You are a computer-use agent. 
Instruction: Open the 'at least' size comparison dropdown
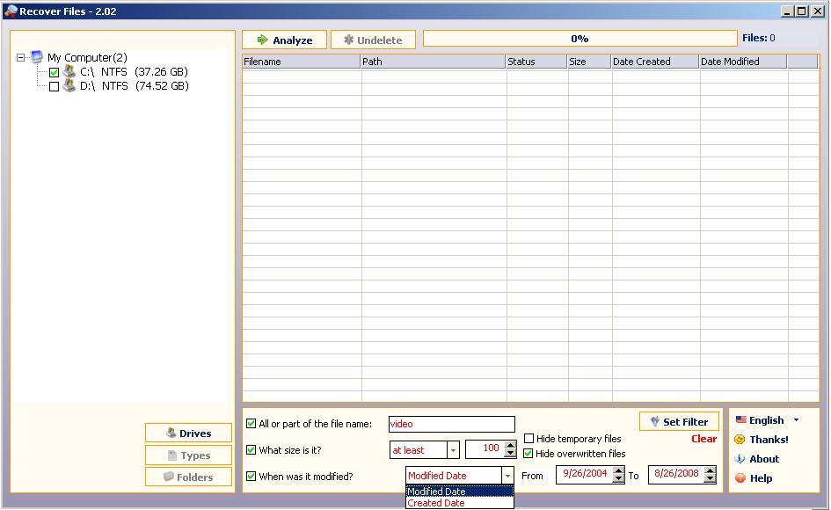(452, 449)
